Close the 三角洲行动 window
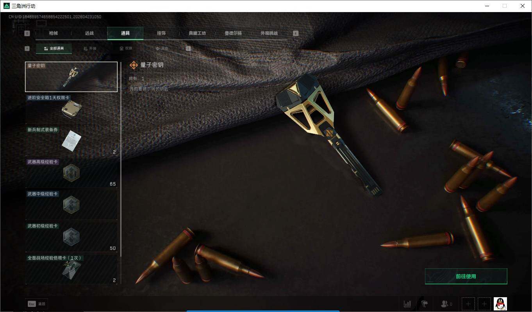The height and width of the screenshot is (312, 532). (x=523, y=6)
